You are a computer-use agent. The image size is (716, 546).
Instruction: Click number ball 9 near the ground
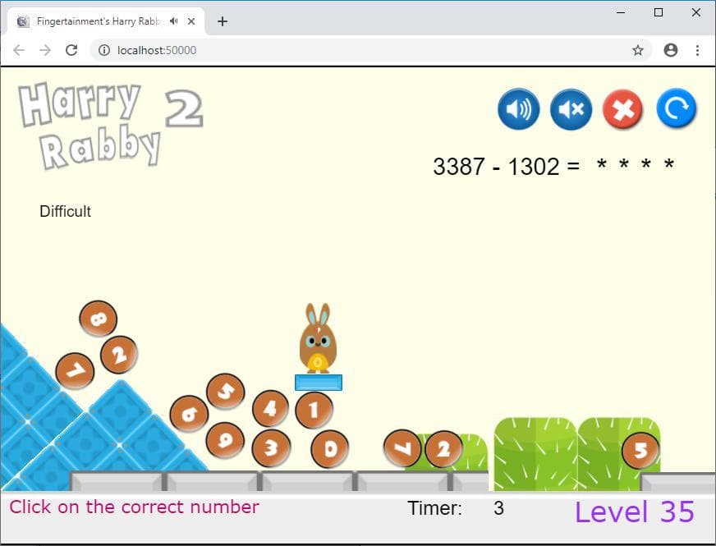(x=225, y=440)
